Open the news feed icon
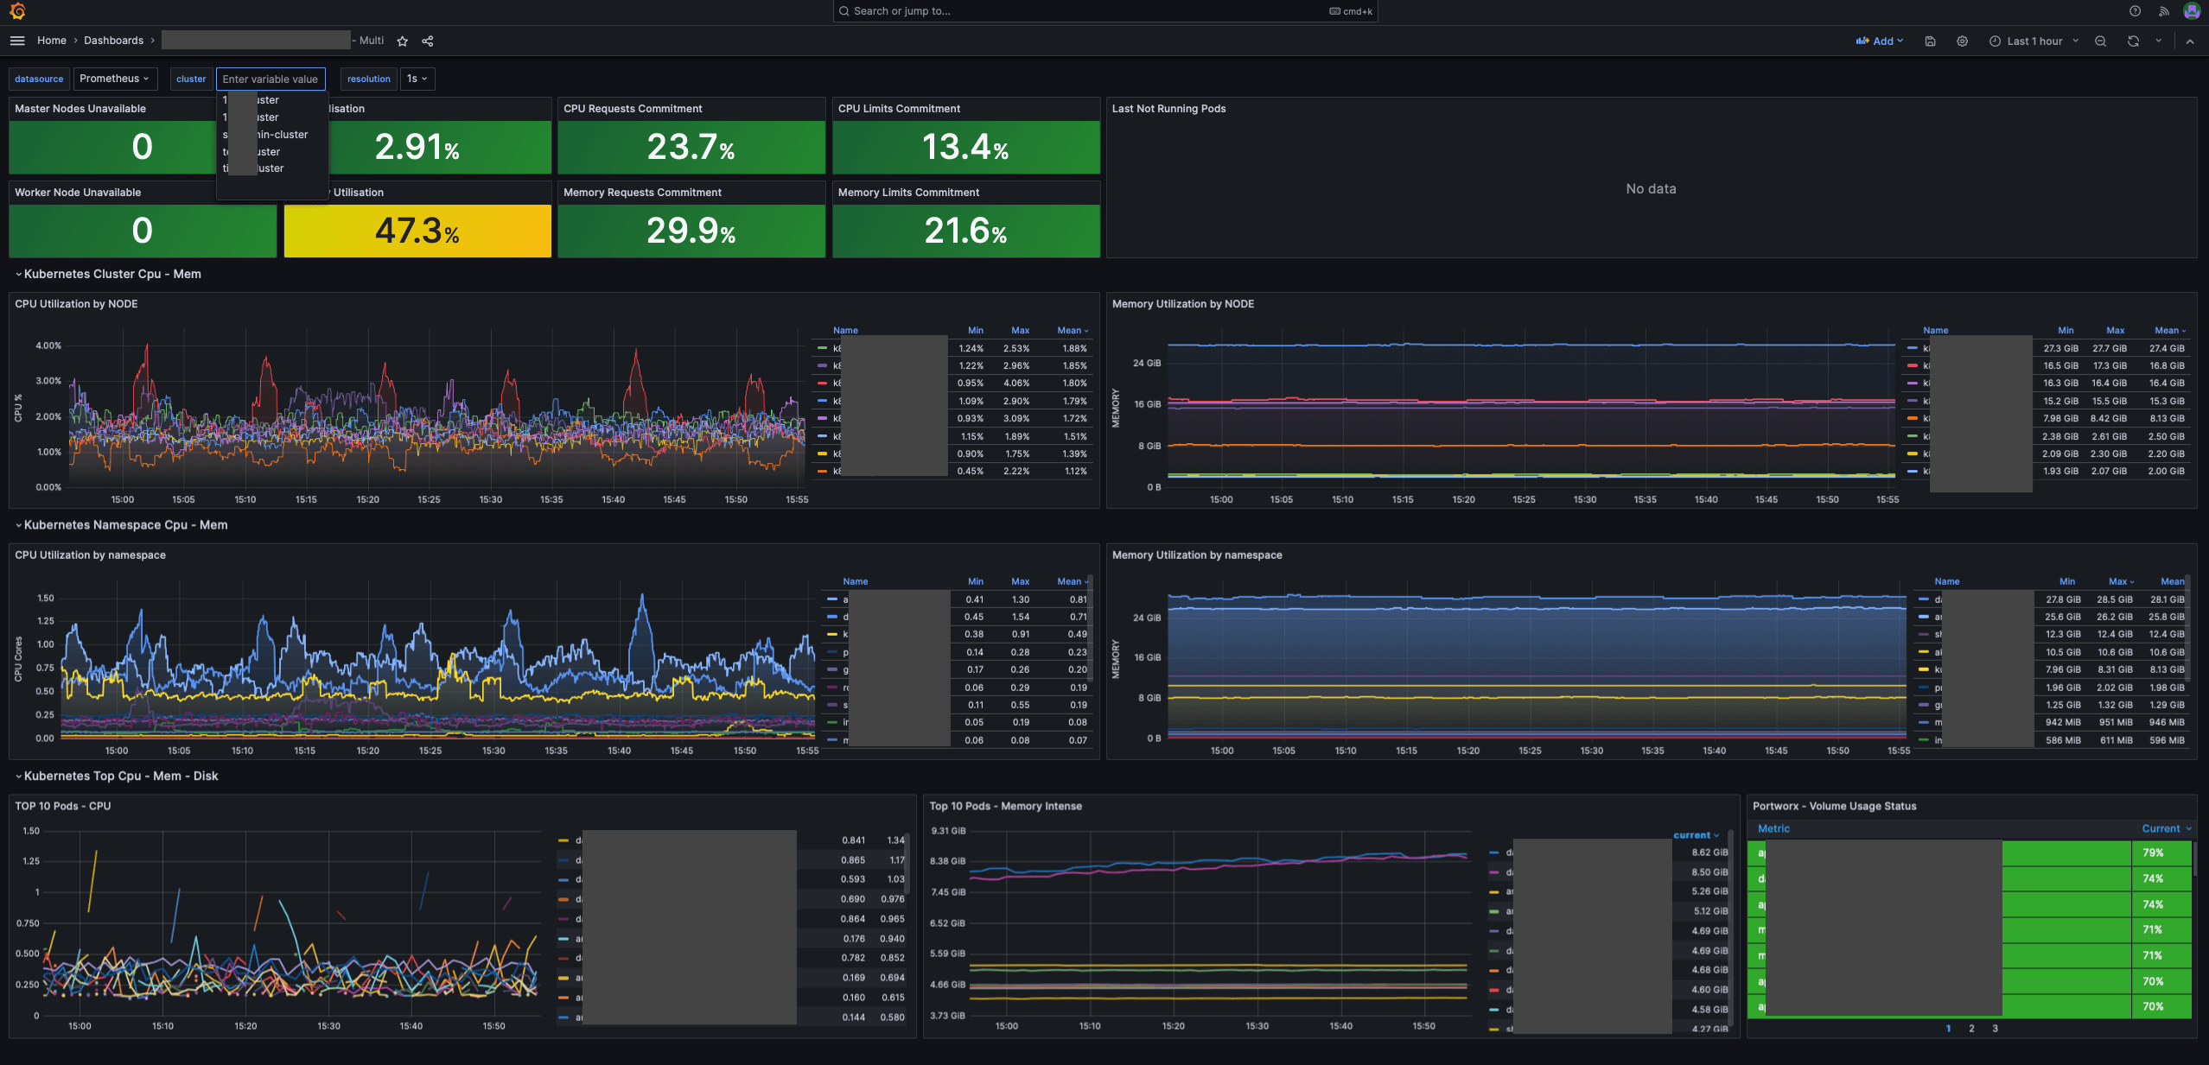Screen dimensions: 2209x1065 2163,11
